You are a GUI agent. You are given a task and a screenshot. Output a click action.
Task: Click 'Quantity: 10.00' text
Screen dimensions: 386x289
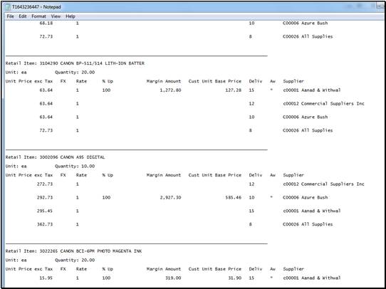[x=75, y=167]
